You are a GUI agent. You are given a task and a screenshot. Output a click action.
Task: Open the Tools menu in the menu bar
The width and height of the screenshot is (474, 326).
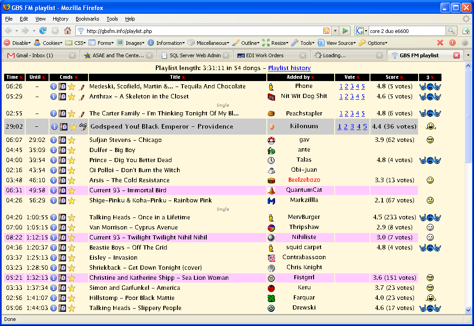[x=112, y=19]
